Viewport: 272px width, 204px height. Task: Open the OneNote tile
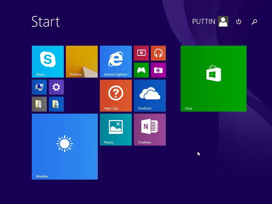pyautogui.click(x=150, y=130)
